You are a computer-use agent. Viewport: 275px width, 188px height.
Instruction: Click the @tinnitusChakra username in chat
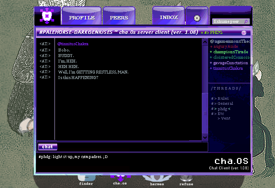73,44
